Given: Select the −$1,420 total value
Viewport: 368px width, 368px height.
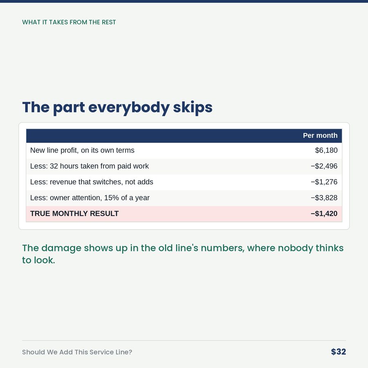Looking at the screenshot, I should 324,213.
